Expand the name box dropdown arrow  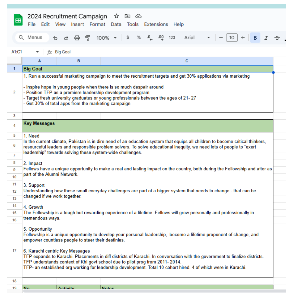pyautogui.click(x=37, y=52)
